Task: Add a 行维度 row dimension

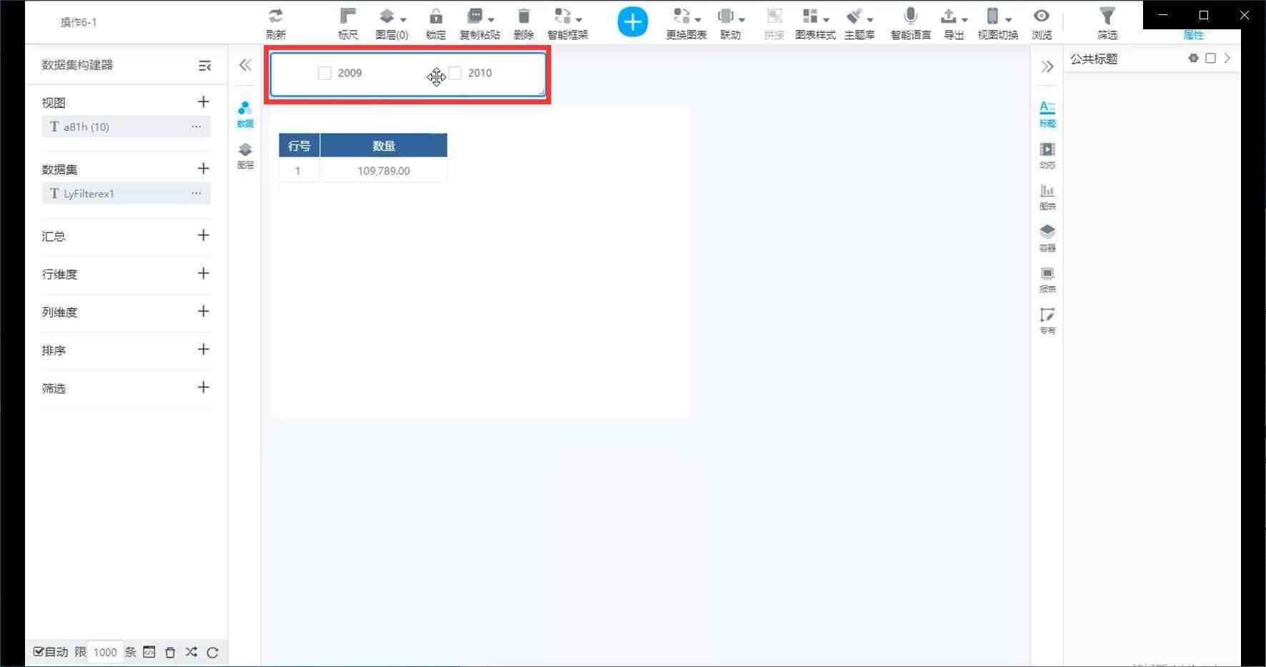Action: pos(203,273)
